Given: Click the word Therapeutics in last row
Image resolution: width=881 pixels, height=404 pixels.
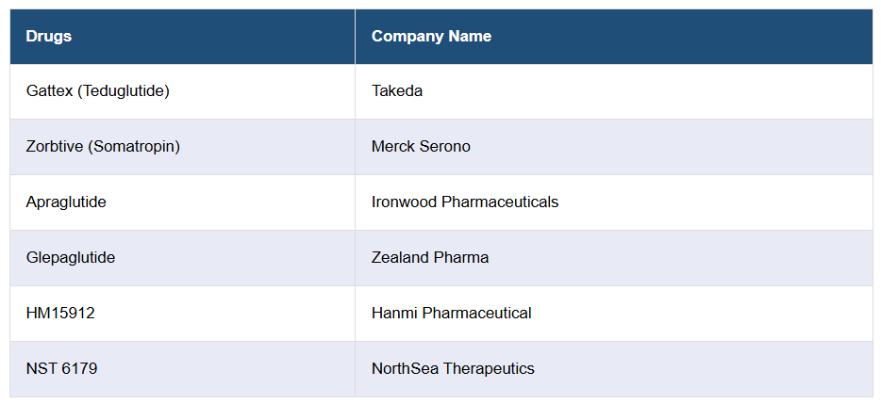Looking at the screenshot, I should tap(489, 369).
